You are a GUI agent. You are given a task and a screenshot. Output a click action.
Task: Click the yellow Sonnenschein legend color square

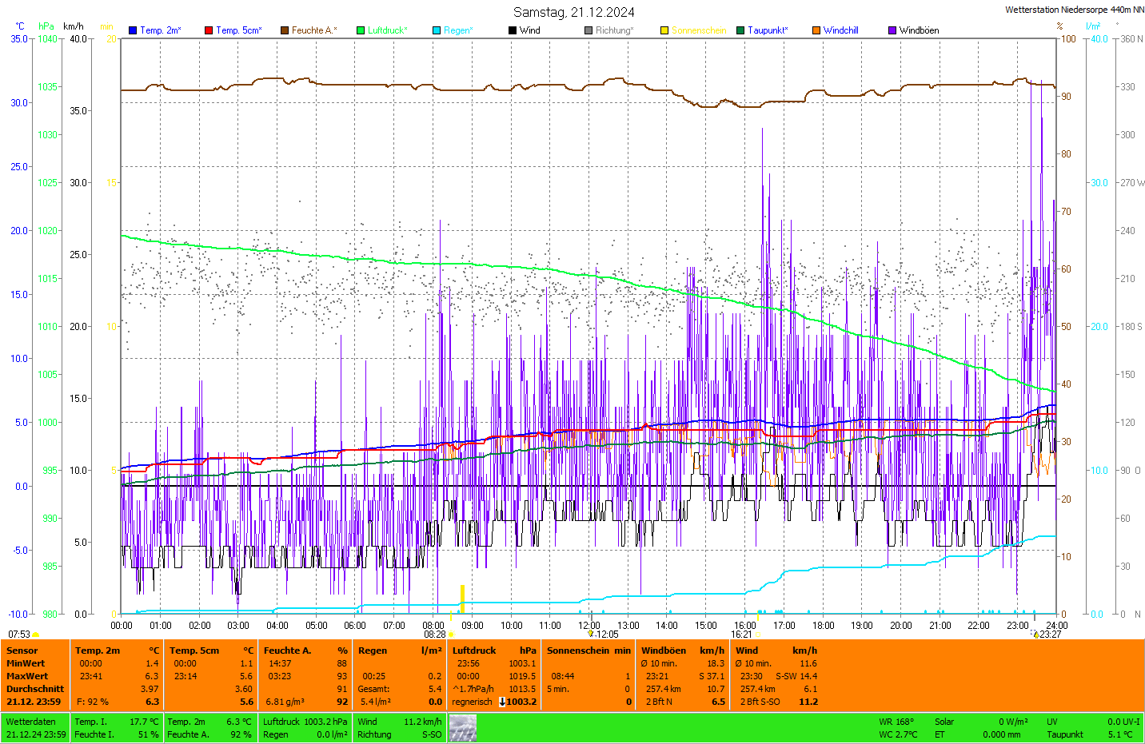(x=664, y=30)
